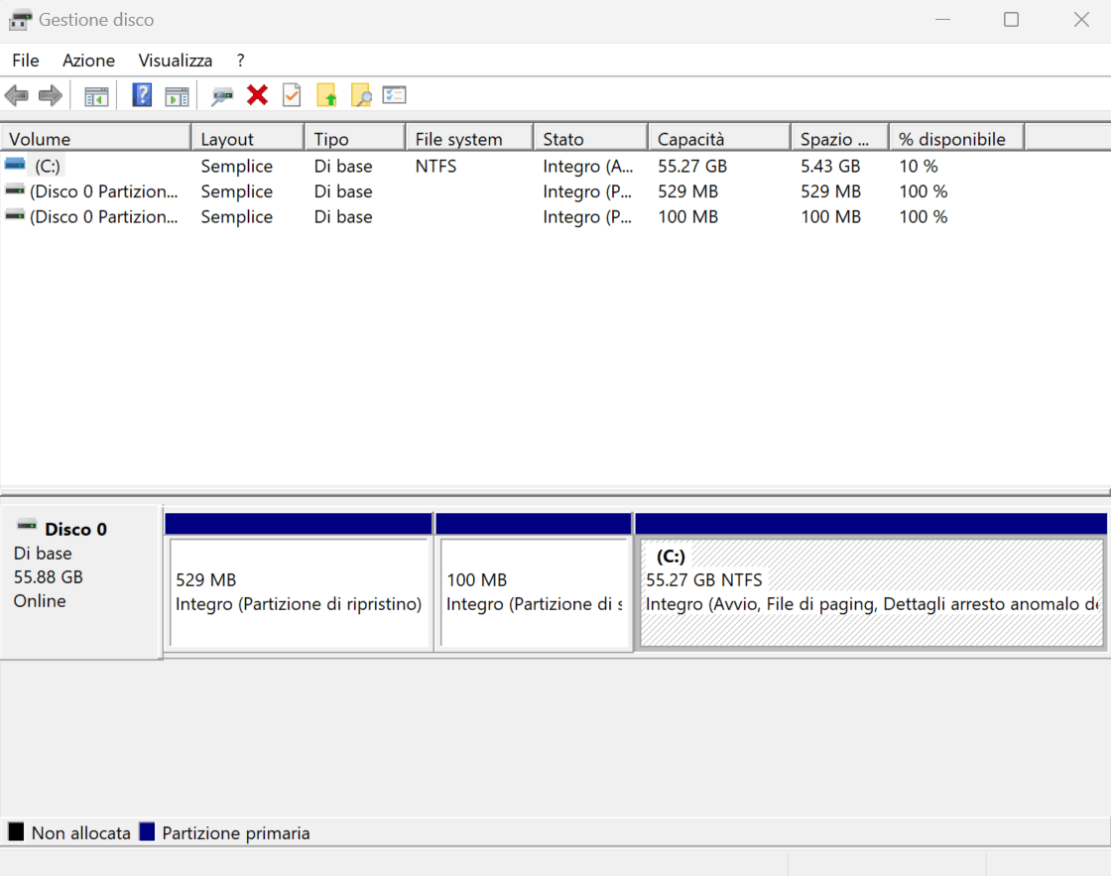Click the 5.43 GB free space cell
The image size is (1111, 876).
pos(830,166)
